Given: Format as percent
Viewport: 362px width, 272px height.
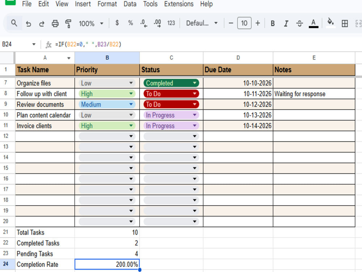Looking at the screenshot, I should tap(130, 23).
